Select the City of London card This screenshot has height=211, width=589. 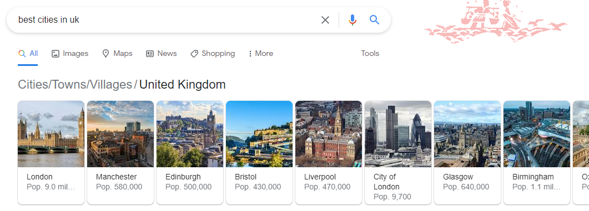(398, 152)
